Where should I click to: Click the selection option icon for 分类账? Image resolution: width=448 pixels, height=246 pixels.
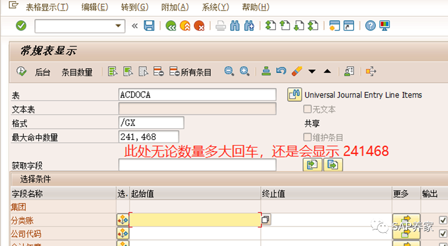[x=123, y=220]
